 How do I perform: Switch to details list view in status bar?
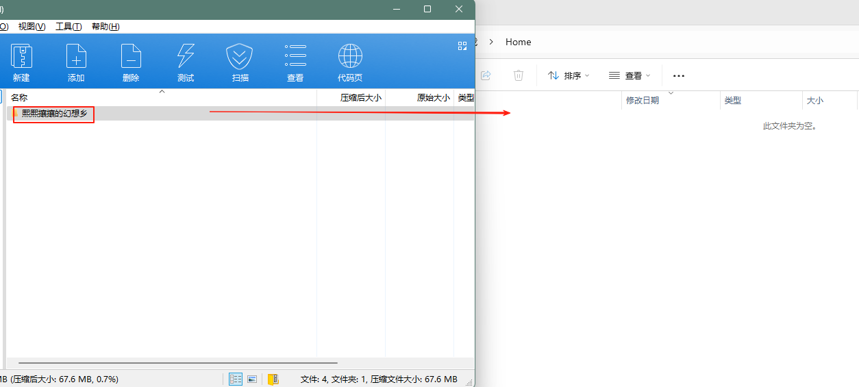tap(236, 379)
